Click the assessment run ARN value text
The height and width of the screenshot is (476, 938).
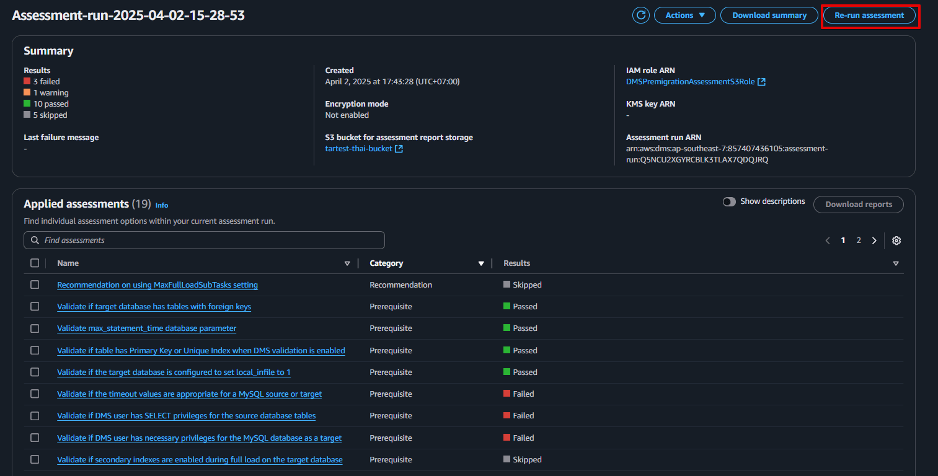click(727, 154)
